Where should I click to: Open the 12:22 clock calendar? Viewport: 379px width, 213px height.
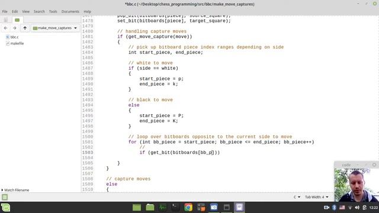pos(374,208)
